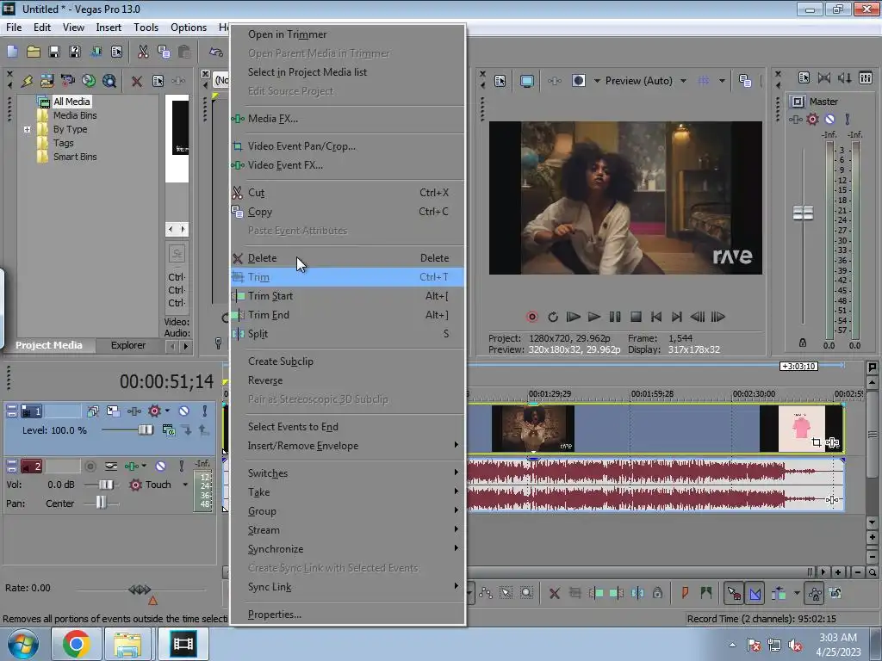This screenshot has height=661, width=882.
Task: Click the Copy toolbar icon
Action: click(x=164, y=52)
